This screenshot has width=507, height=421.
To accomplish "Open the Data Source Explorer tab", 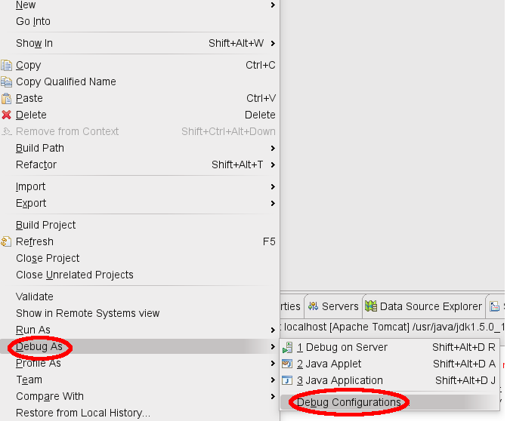I will [x=423, y=306].
